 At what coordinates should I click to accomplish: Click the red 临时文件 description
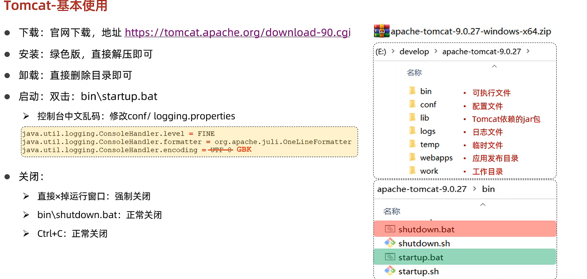point(488,145)
